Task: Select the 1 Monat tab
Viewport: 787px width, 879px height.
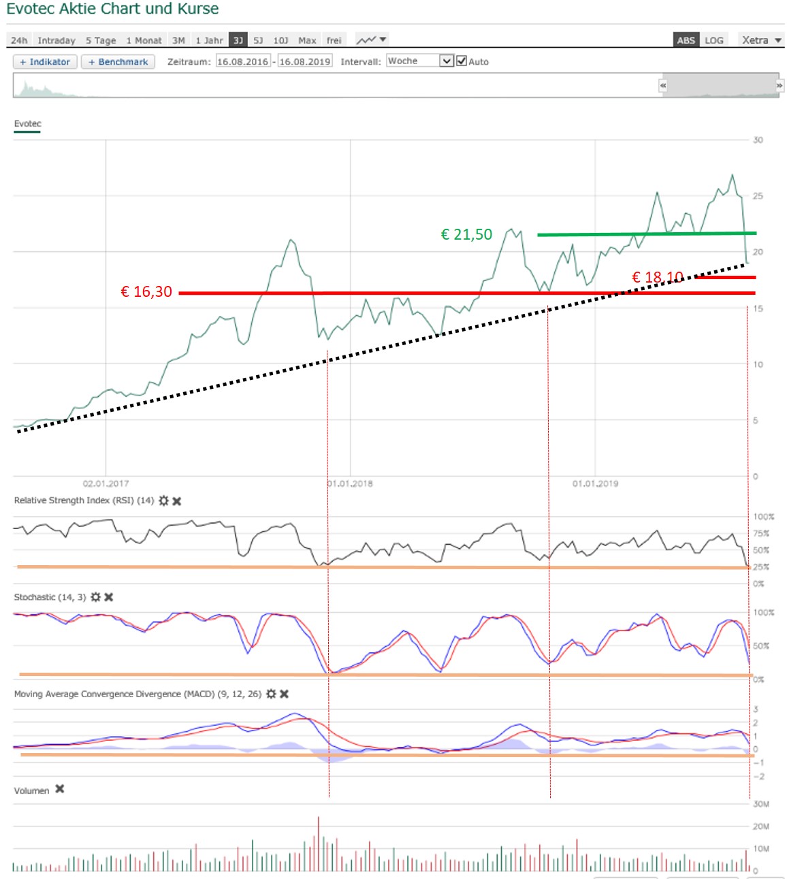Action: point(144,40)
